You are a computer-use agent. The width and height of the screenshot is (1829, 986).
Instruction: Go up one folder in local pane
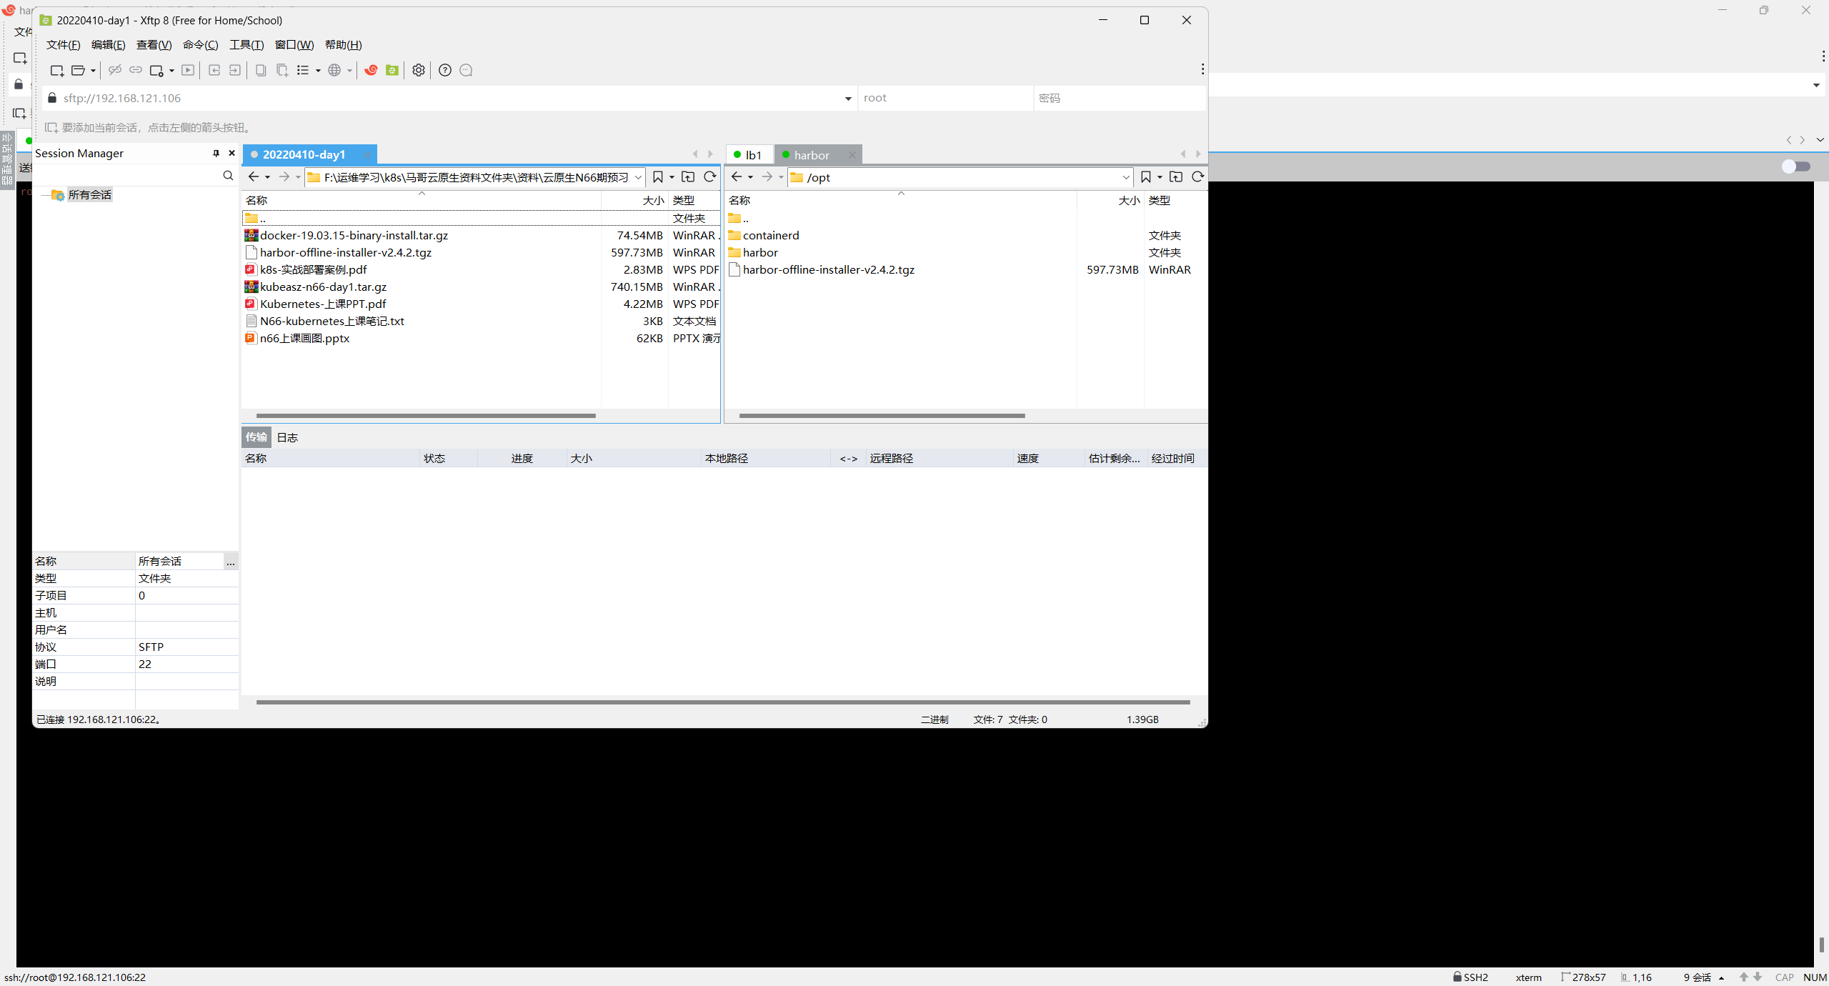click(688, 177)
